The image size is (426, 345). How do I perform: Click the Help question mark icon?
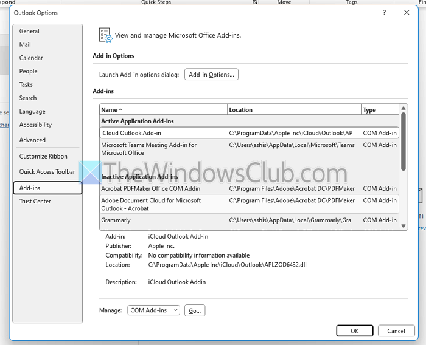point(384,13)
